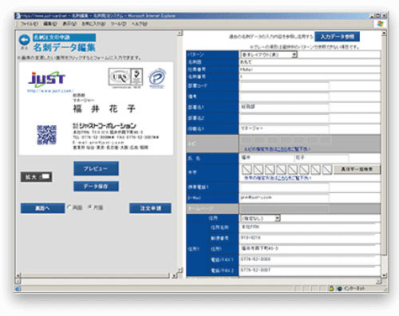399x316 pixels.
Task: Select the 両面 radio button
Action: (x=69, y=207)
